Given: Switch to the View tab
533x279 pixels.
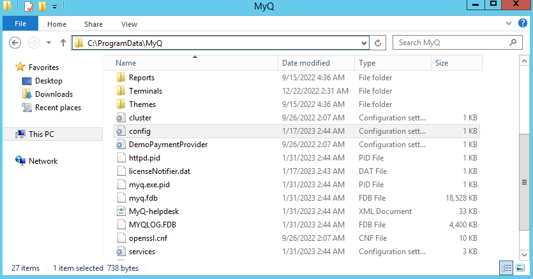Looking at the screenshot, I should coord(129,24).
